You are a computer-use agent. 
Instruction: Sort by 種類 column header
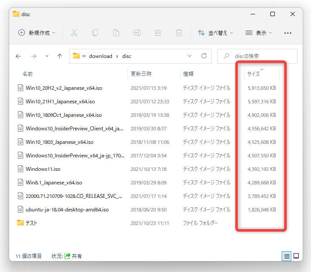pyautogui.click(x=188, y=74)
